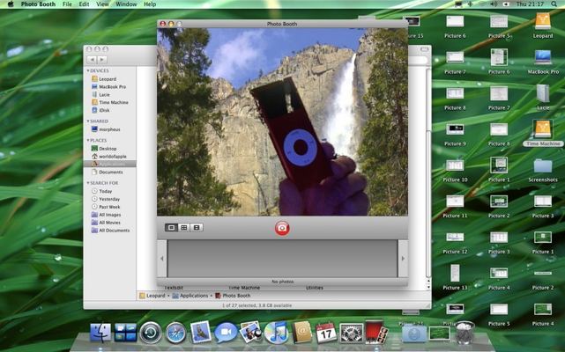The width and height of the screenshot is (565, 352).
Task: Select the Picture 9 file on the desktop
Action: tap(455, 135)
